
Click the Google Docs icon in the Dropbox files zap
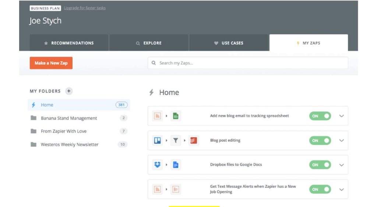tap(176, 165)
